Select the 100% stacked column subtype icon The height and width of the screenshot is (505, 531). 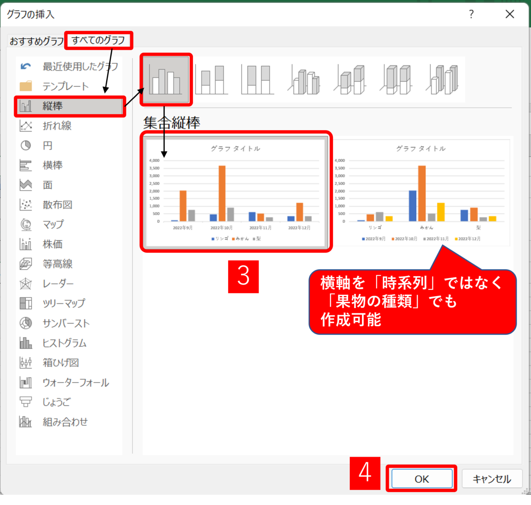tap(258, 80)
